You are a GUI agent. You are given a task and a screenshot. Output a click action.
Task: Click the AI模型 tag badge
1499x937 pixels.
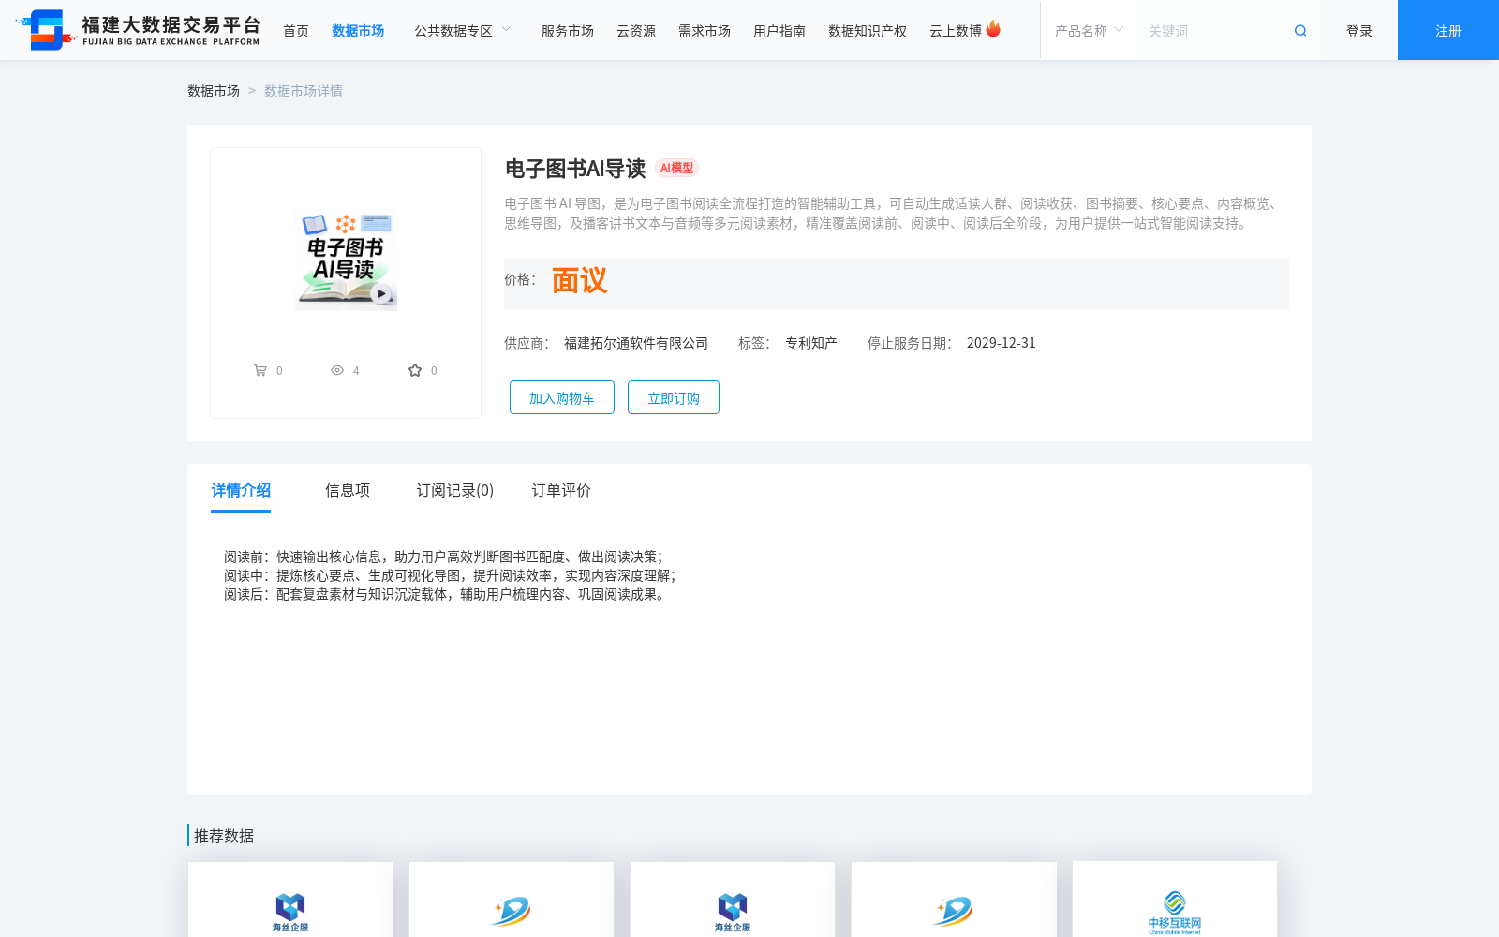click(x=676, y=168)
